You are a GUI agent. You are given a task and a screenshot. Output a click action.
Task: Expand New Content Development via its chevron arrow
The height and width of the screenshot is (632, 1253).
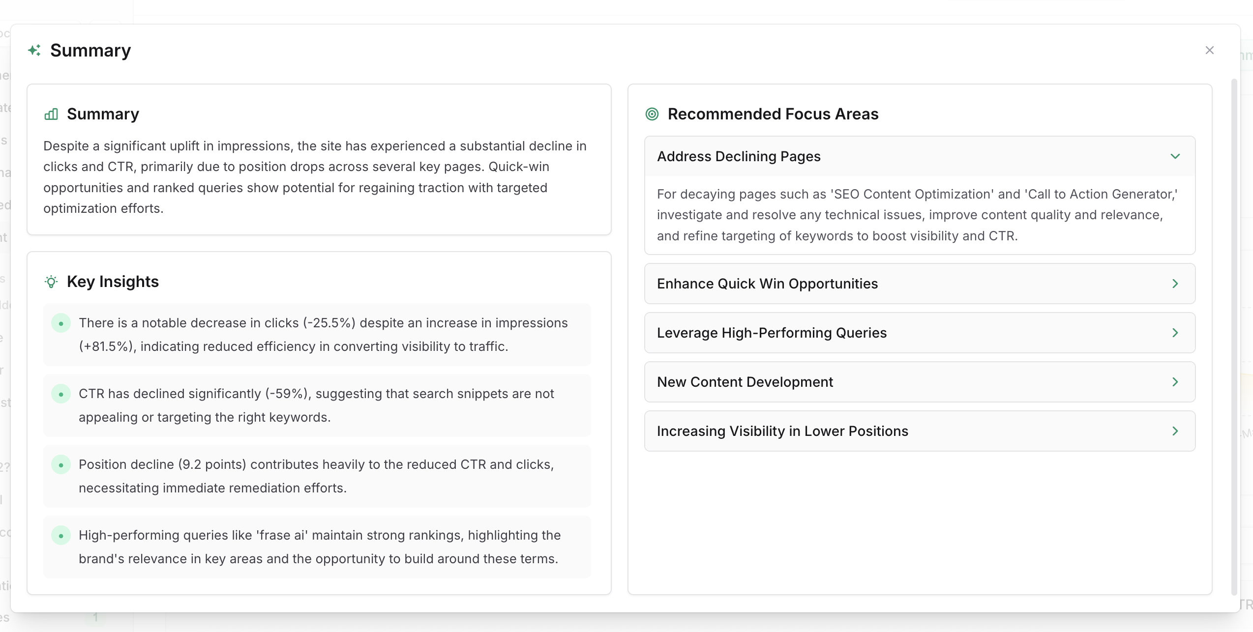coord(1175,382)
